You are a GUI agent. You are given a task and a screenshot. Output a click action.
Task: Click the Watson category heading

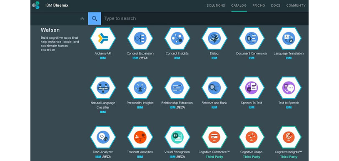point(50,30)
